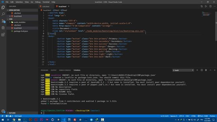This screenshot has width=217, height=122.
Task: Click the head breadcrumb segment
Action: [64, 10]
